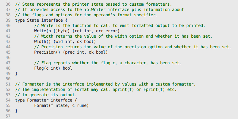
Task: Click line number 39 in the gutter
Action: pos(8,20)
